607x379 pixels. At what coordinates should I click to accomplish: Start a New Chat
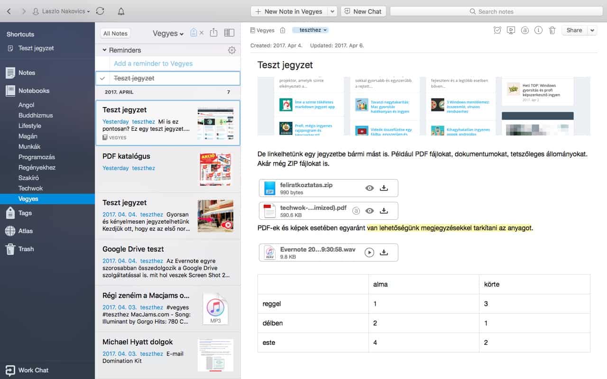363,11
